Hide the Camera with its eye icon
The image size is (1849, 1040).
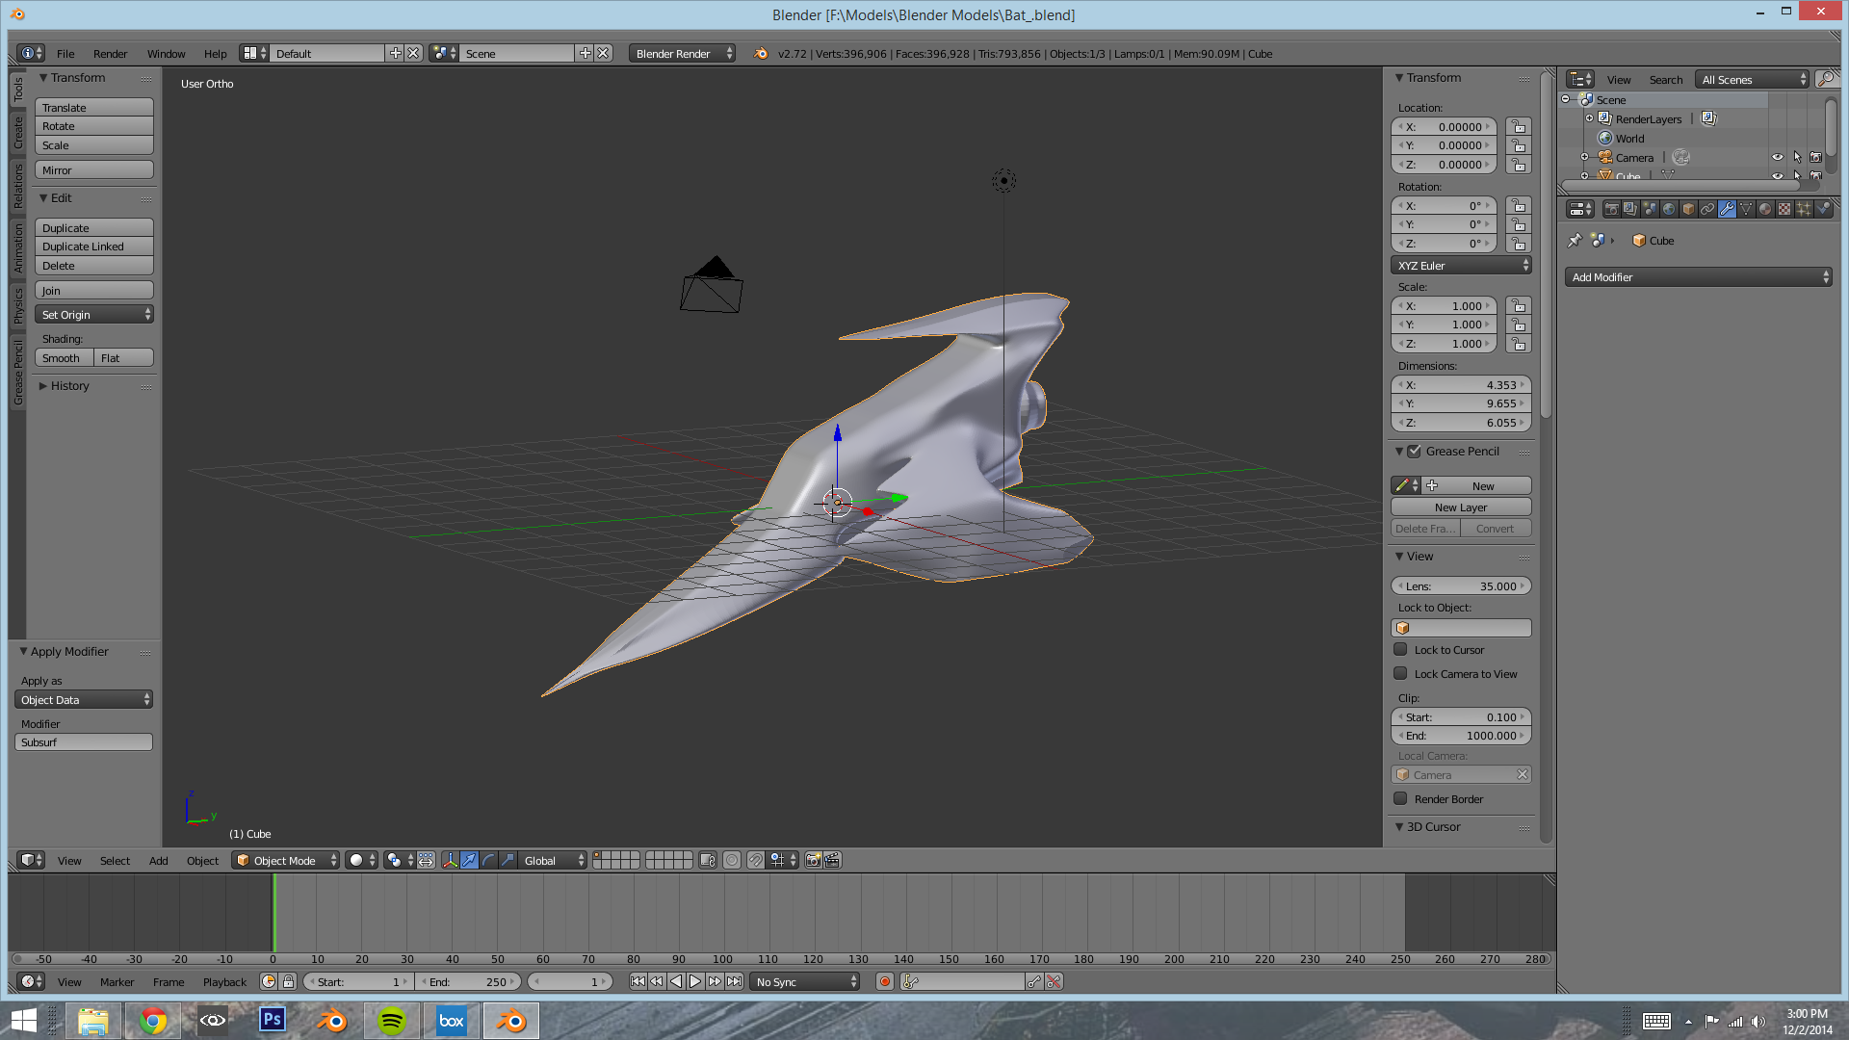click(x=1778, y=157)
